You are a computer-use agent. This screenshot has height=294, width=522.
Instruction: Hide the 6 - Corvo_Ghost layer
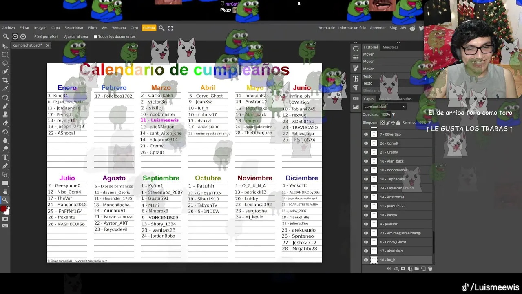(366, 242)
